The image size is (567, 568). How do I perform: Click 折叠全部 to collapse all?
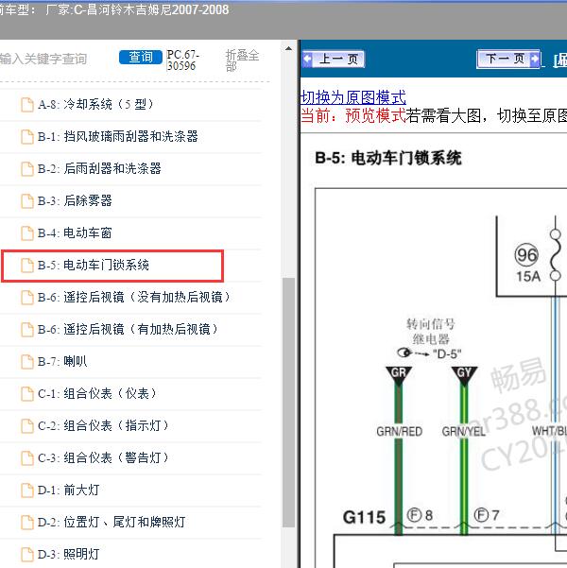[x=242, y=60]
